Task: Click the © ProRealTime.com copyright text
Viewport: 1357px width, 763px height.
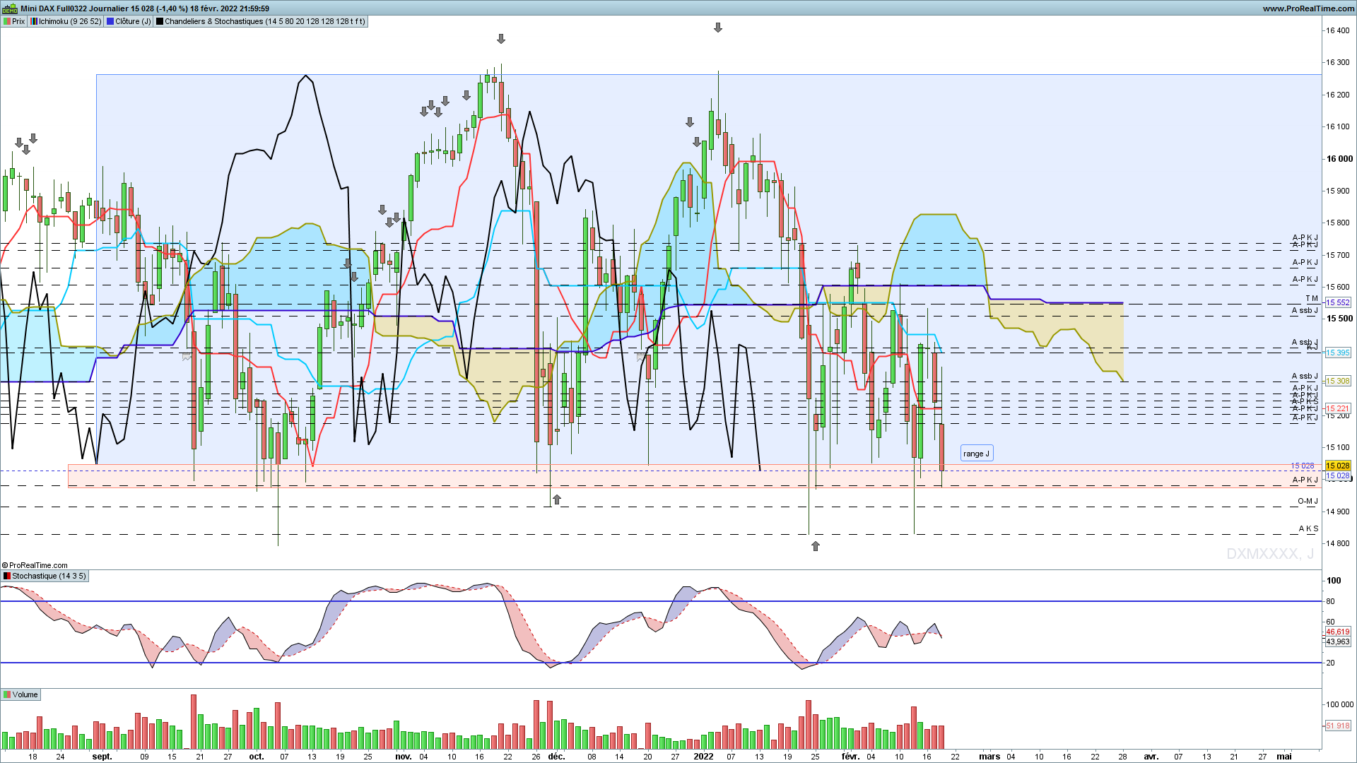Action: 35,565
